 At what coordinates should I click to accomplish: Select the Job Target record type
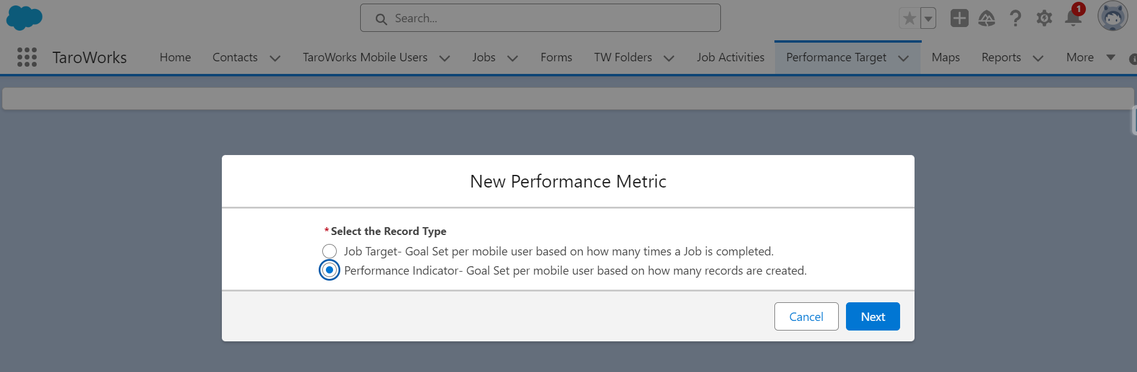pyautogui.click(x=329, y=251)
